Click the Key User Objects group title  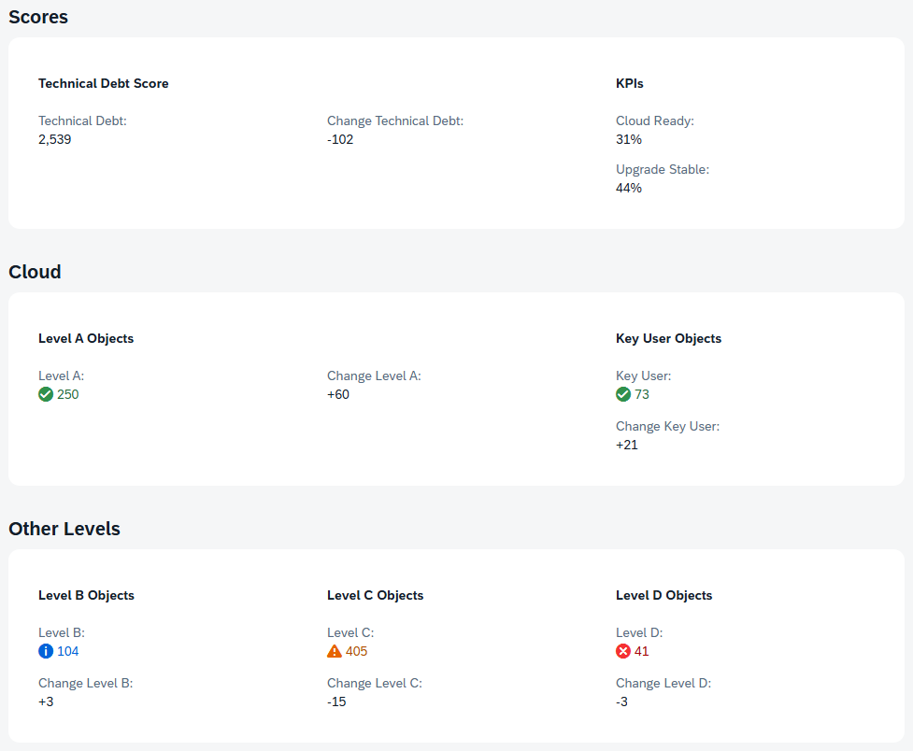(x=668, y=339)
